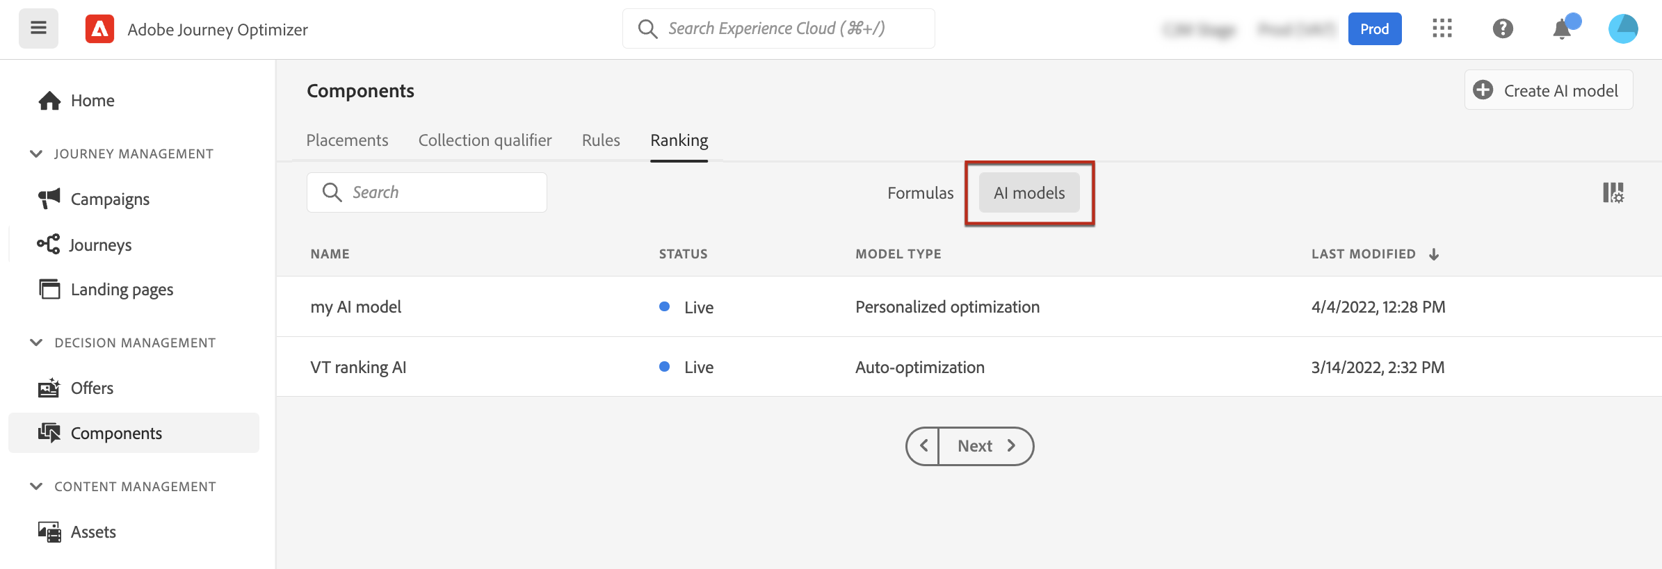Open the user profile avatar
Viewport: 1662px width, 569px height.
[x=1622, y=29]
